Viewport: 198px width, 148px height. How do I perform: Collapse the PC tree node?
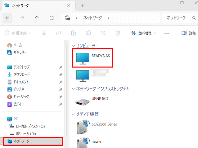[3, 119]
